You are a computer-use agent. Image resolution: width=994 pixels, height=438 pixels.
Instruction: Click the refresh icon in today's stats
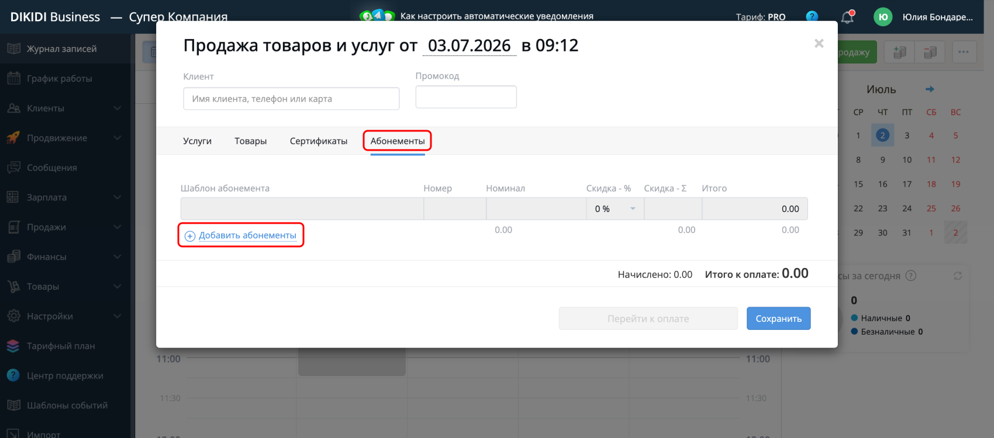tap(958, 276)
